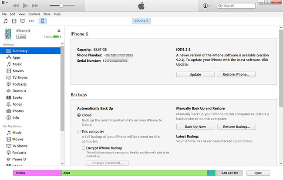283x180 pixels.
Task: Click the Restore Backup... button
Action: coord(236,127)
